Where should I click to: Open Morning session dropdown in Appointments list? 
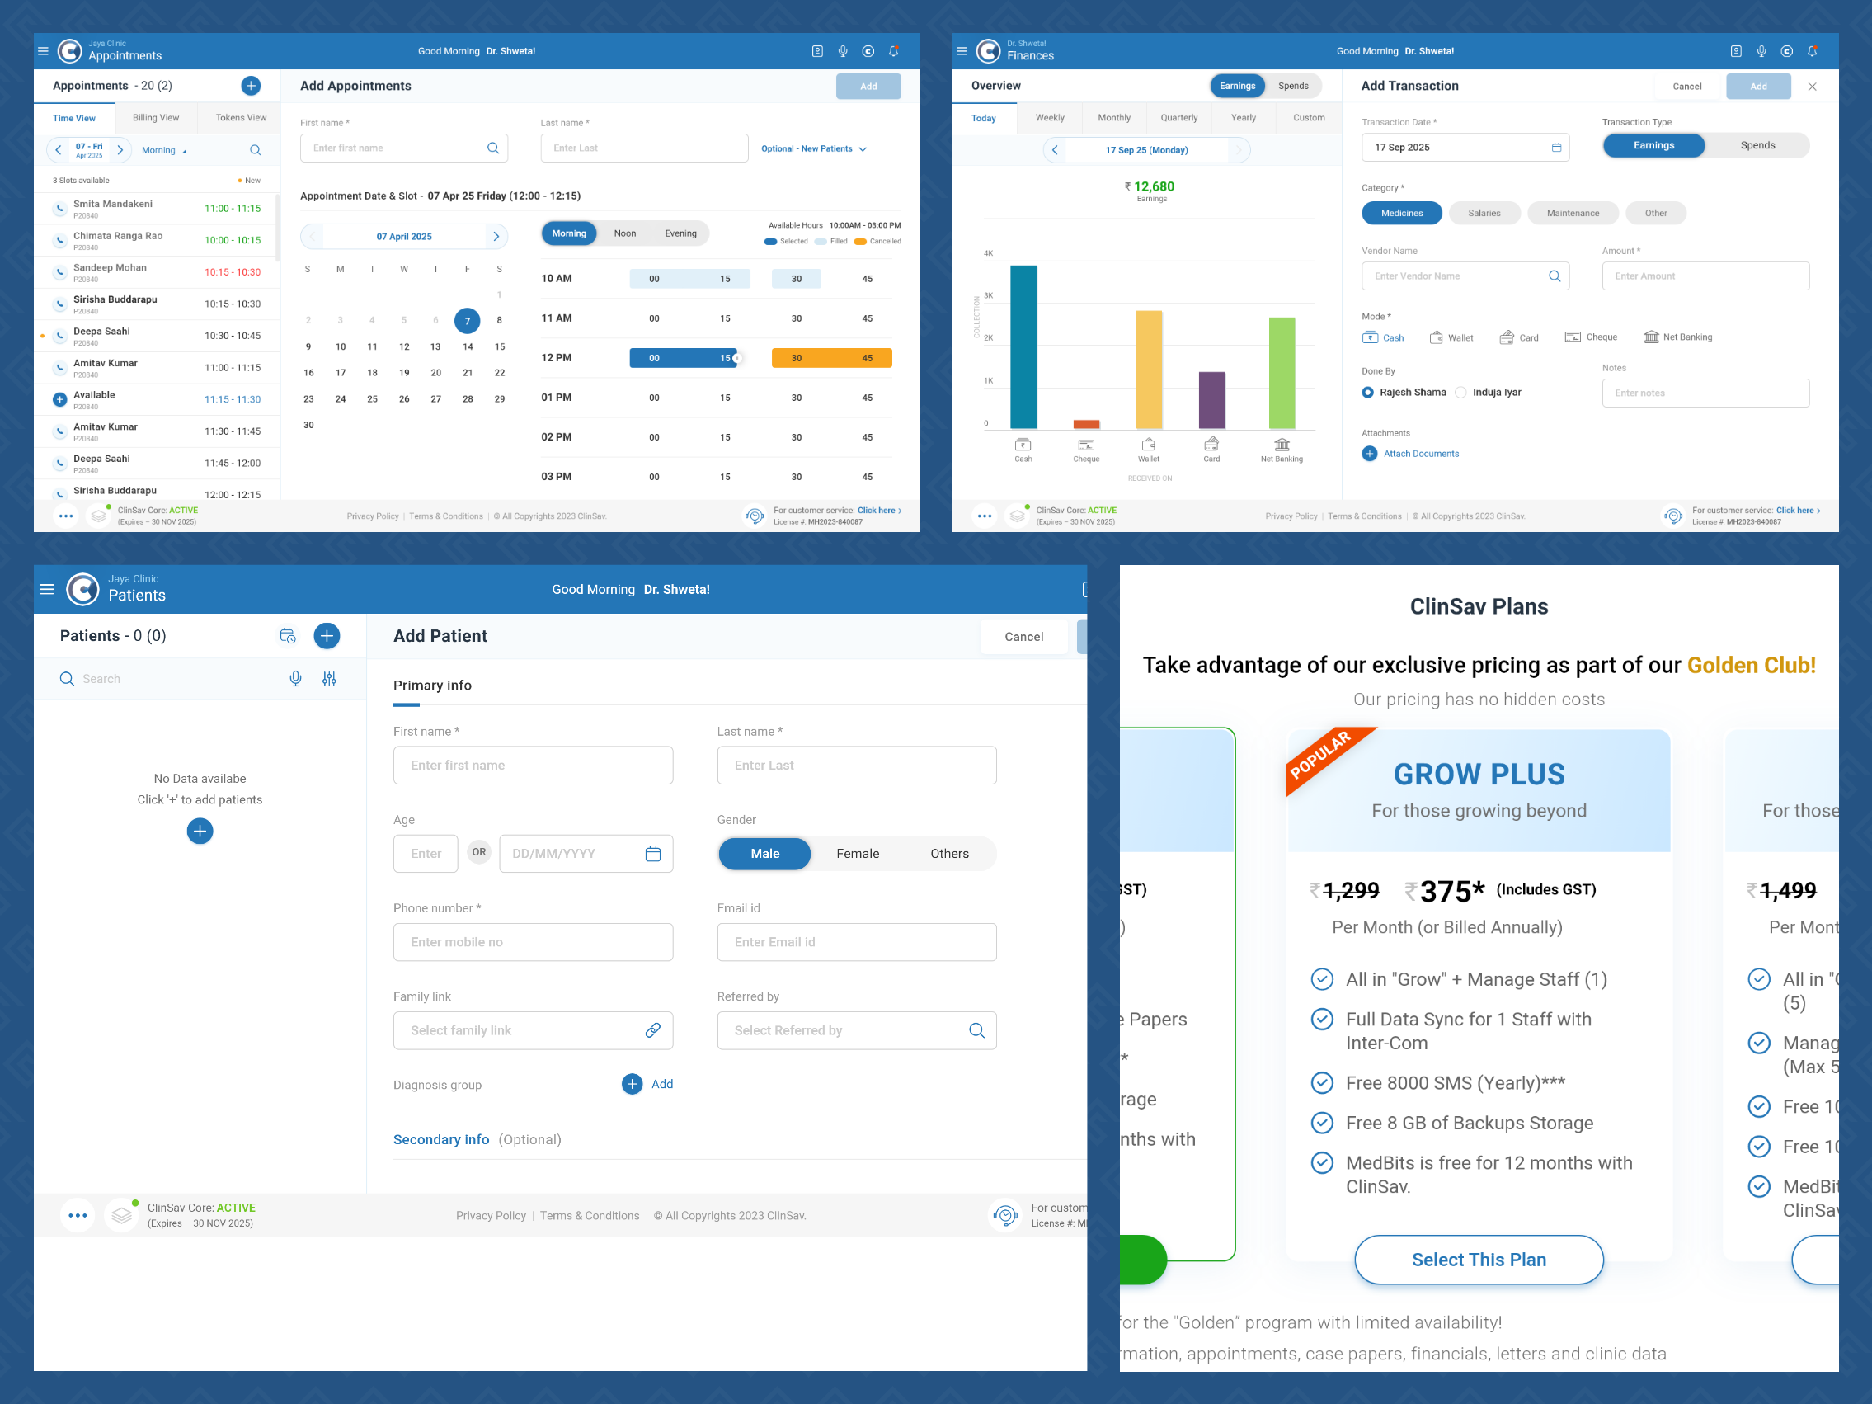[164, 150]
